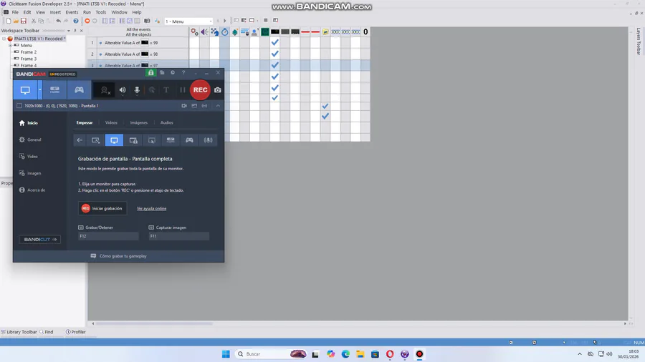
Task: Select rectangle area recording mode in Bandicam
Action: (96, 140)
